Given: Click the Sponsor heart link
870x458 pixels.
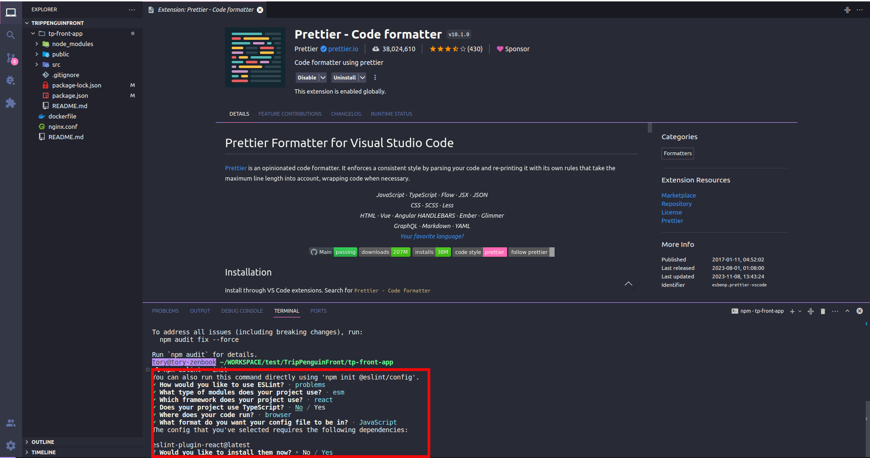Looking at the screenshot, I should tap(513, 49).
